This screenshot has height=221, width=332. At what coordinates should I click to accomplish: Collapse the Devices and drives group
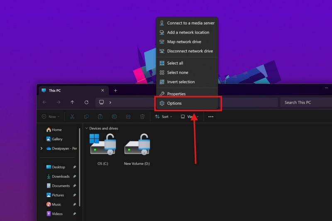pyautogui.click(x=86, y=128)
